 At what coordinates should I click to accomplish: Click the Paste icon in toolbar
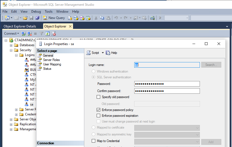click(108, 18)
